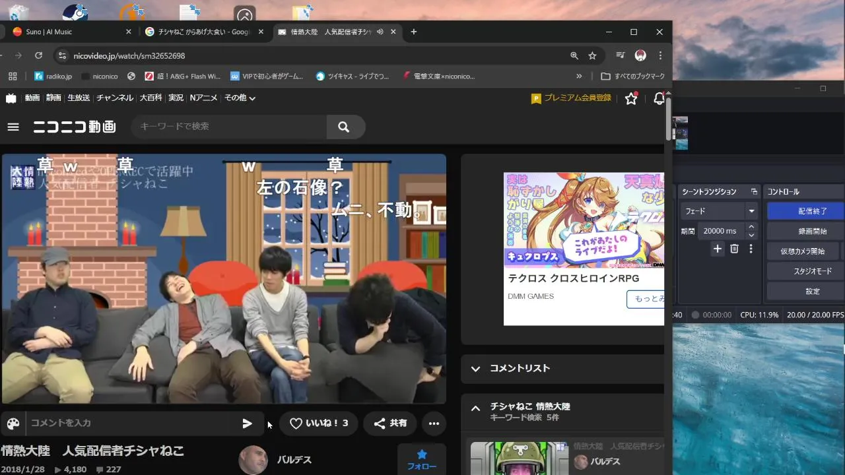Like the video with いいね! button
Image resolution: width=845 pixels, height=475 pixels.
pos(318,424)
